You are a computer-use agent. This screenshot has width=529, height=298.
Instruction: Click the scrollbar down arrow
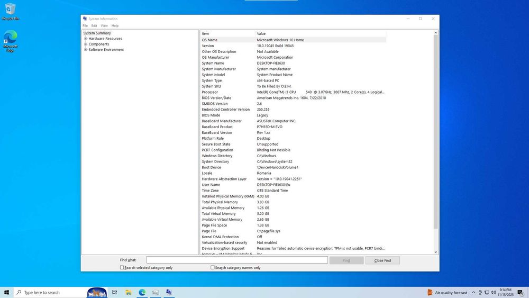[435, 252]
